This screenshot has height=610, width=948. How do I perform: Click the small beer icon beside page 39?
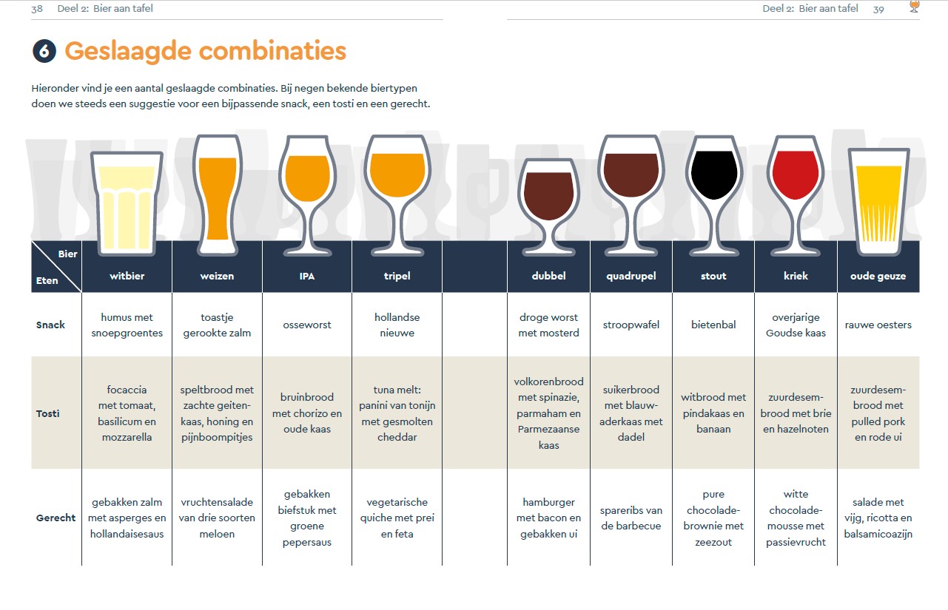tap(914, 7)
